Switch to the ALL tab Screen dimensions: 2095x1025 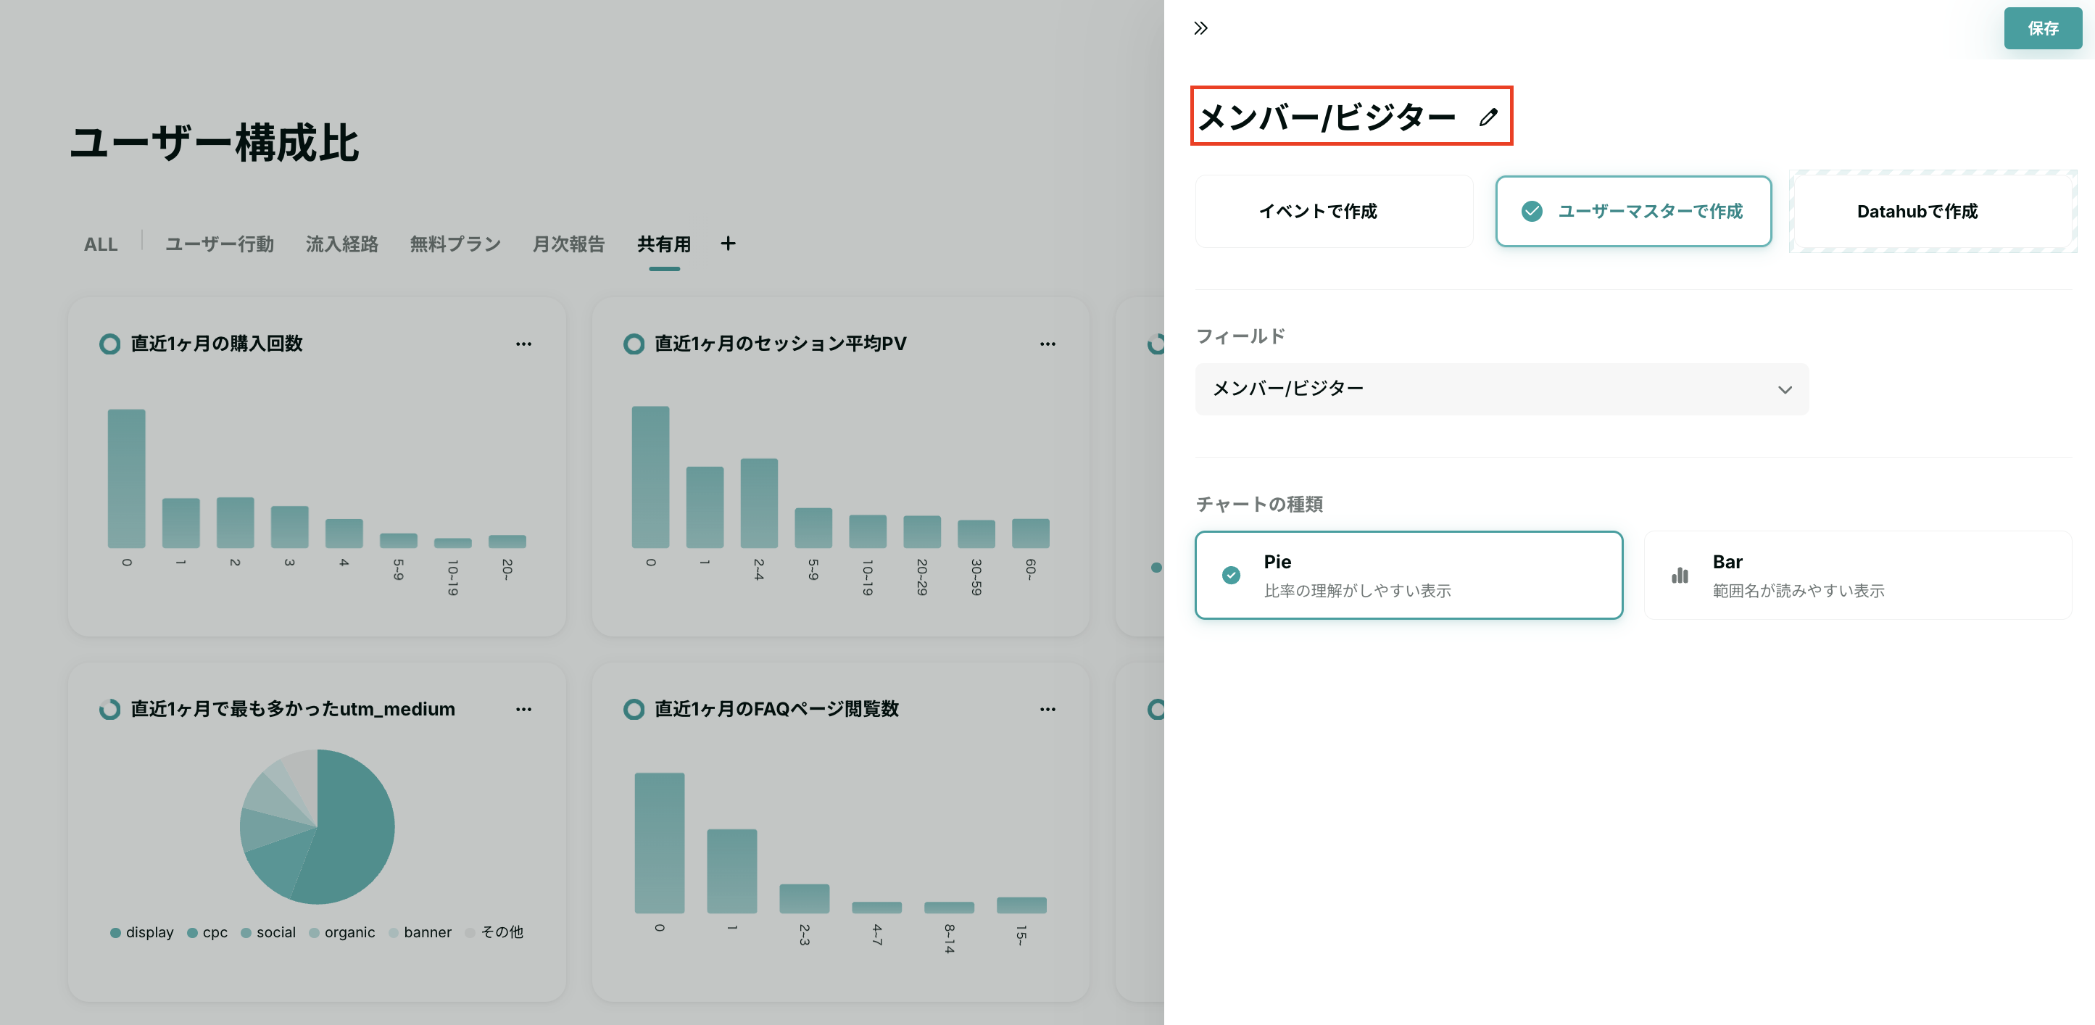(x=101, y=244)
